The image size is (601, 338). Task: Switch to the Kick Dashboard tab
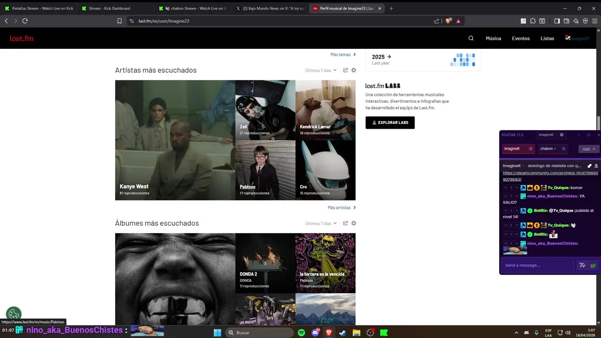116,8
